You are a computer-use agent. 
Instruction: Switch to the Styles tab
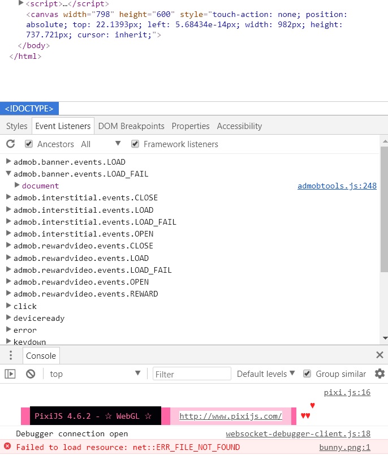coord(17,126)
